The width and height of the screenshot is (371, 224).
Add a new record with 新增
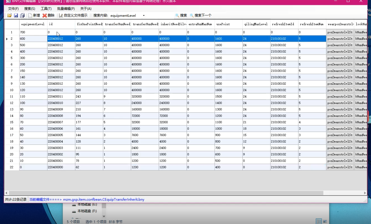click(x=34, y=15)
